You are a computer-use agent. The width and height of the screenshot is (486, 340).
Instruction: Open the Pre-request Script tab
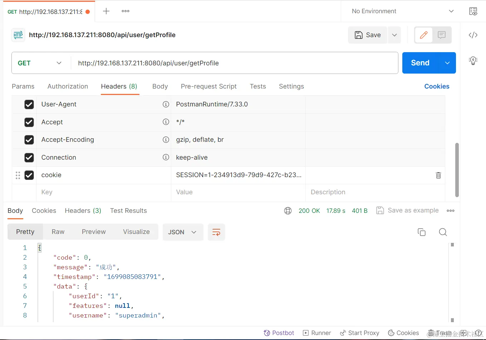(x=209, y=86)
